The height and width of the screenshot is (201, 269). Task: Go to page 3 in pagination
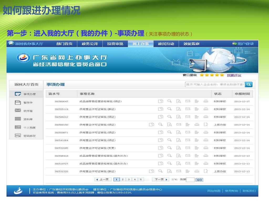click(x=129, y=180)
